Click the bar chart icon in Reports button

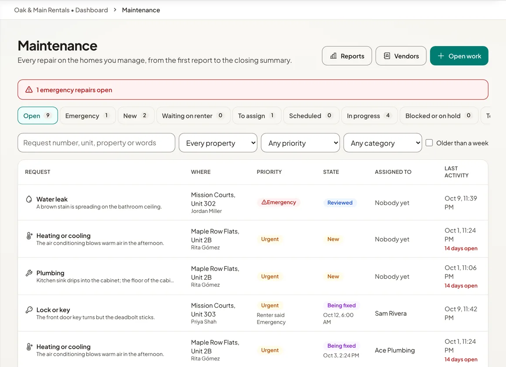(333, 56)
